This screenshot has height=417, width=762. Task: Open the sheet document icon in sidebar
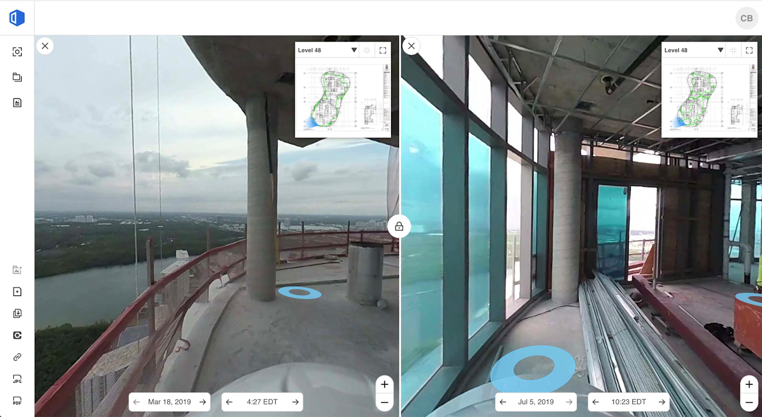[17, 103]
